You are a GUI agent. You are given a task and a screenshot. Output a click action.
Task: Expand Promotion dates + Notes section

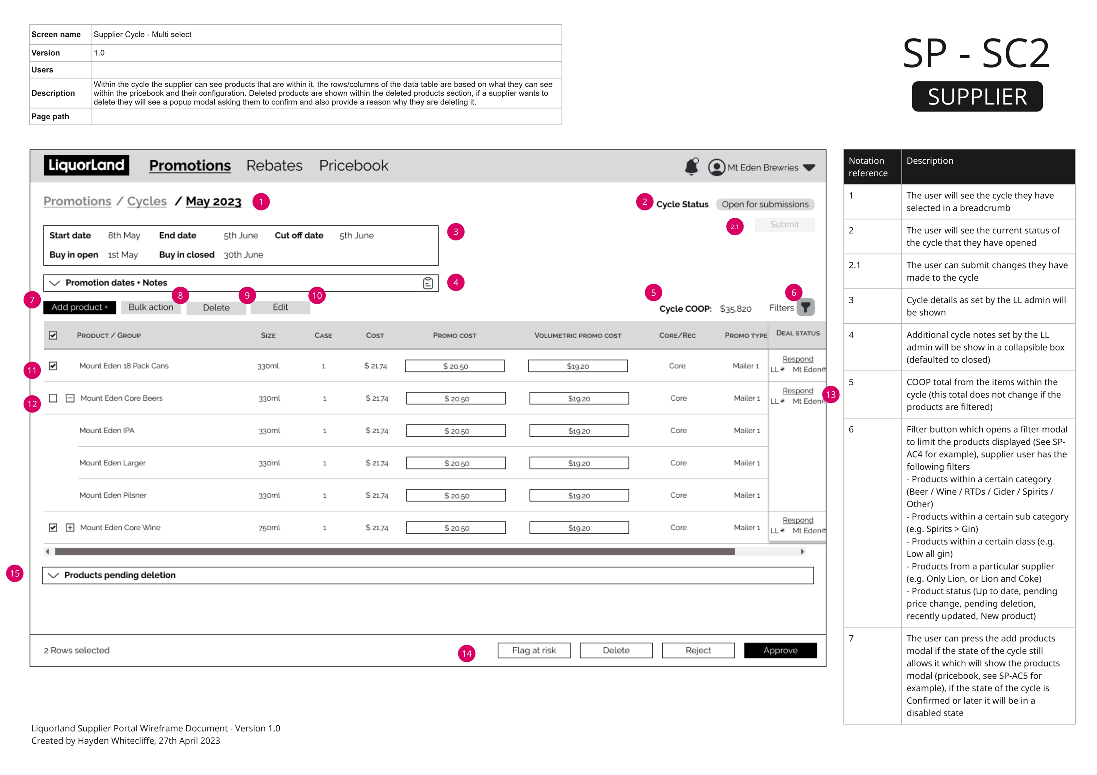pos(55,283)
